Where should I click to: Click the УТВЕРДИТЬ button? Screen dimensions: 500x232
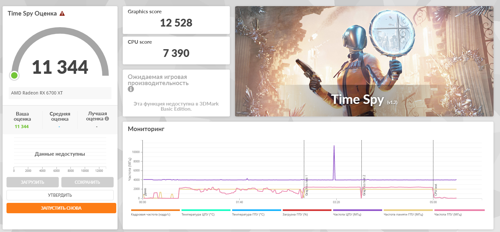[x=60, y=195]
